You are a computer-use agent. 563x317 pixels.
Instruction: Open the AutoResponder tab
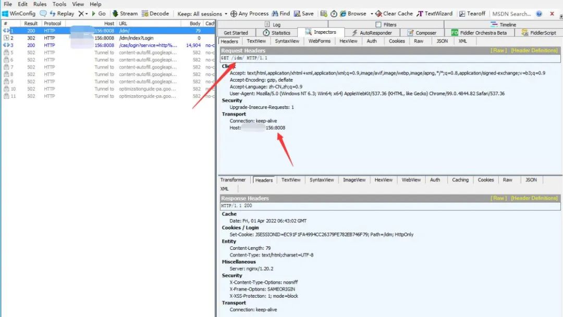372,33
